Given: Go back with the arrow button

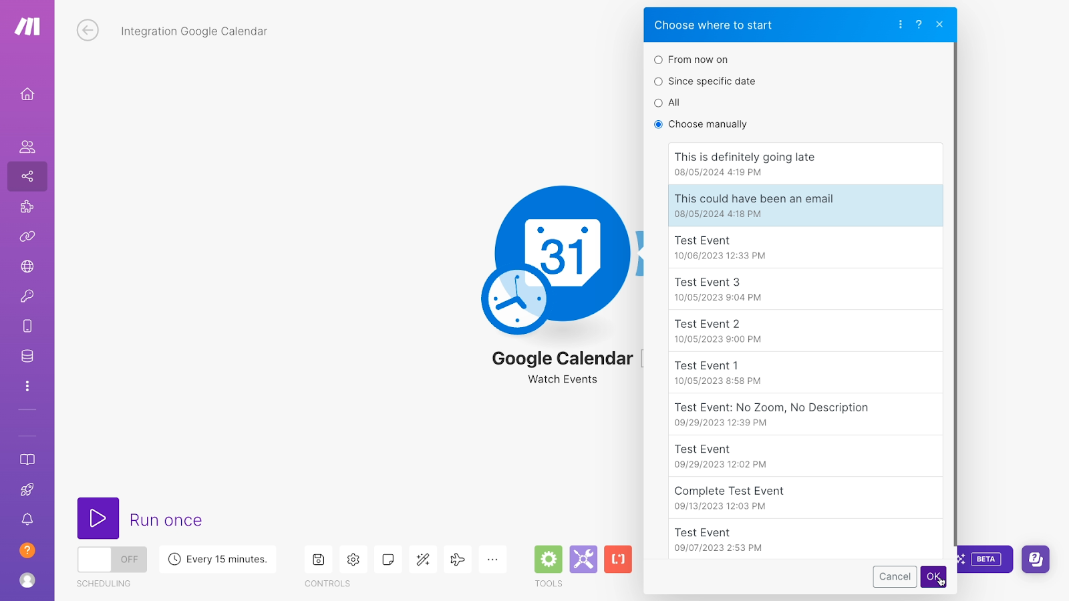Looking at the screenshot, I should 88,30.
